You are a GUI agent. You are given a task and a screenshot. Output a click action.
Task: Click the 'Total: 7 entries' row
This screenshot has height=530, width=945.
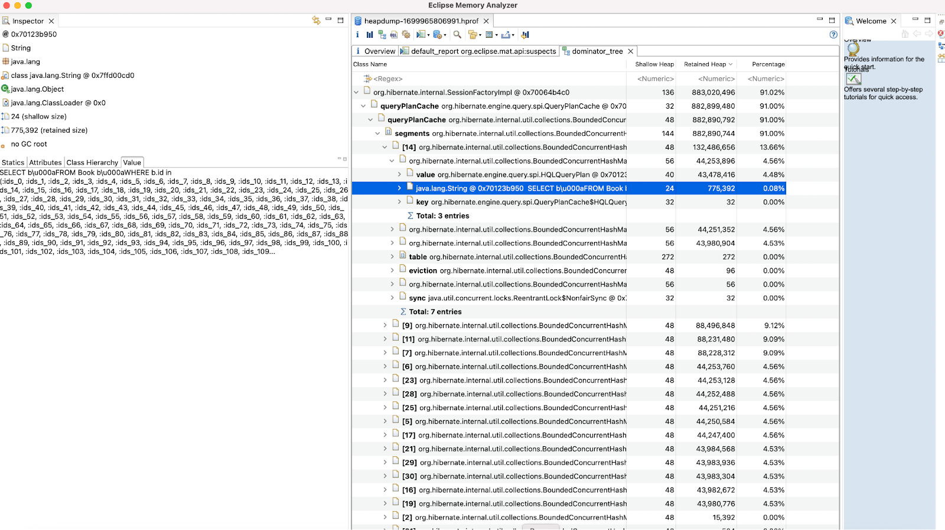coord(569,312)
